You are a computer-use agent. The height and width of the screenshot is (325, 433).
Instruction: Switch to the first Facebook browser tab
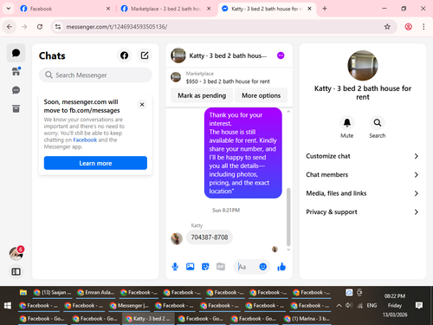(x=65, y=9)
